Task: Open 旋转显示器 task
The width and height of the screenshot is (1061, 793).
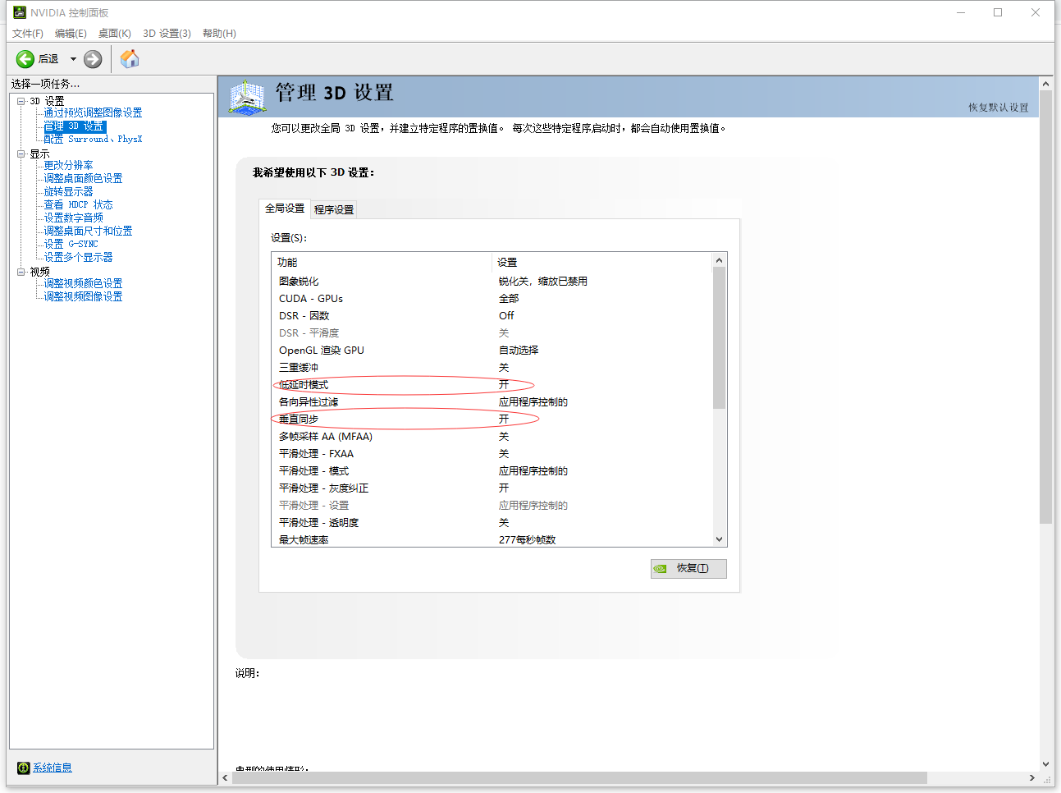Action: point(68,192)
